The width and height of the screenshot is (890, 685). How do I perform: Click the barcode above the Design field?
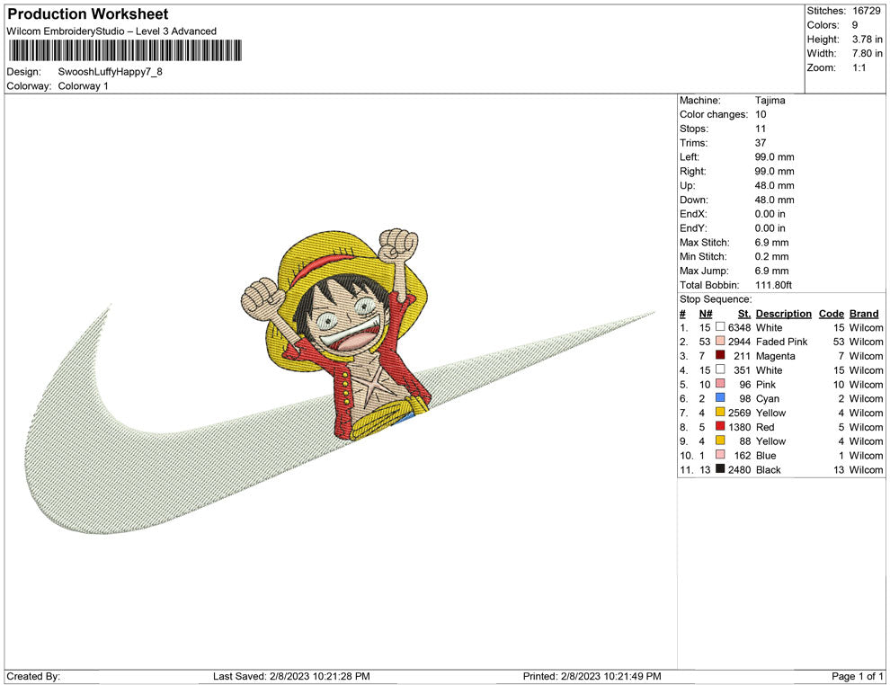126,51
